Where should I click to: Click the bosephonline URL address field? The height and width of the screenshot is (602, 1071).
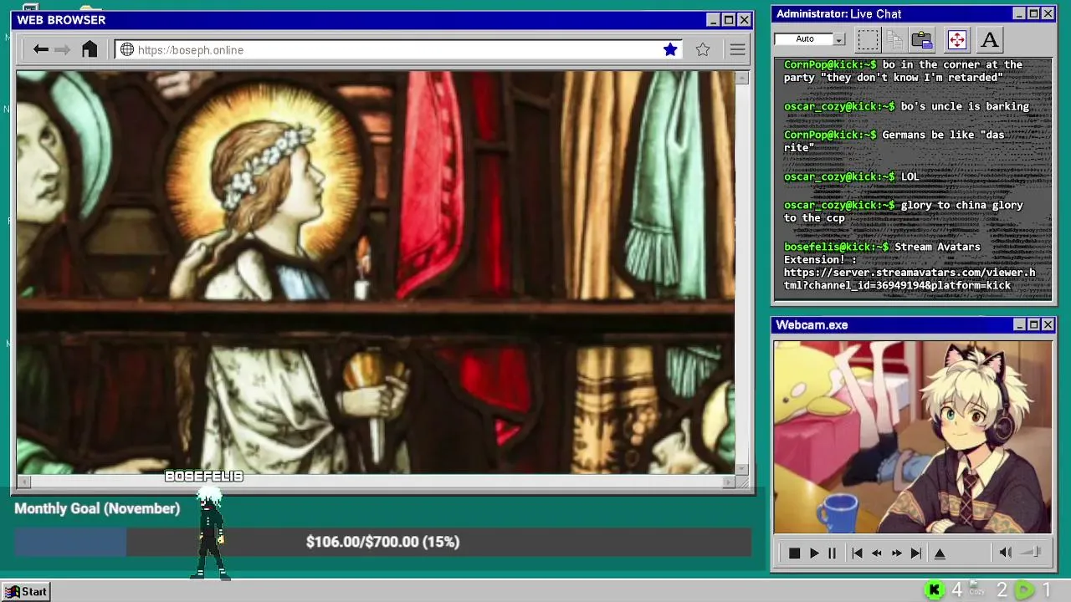tap(397, 50)
